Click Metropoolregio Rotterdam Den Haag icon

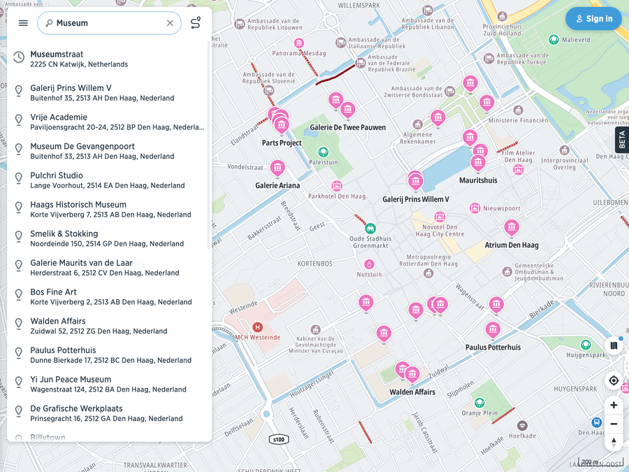coord(428,273)
